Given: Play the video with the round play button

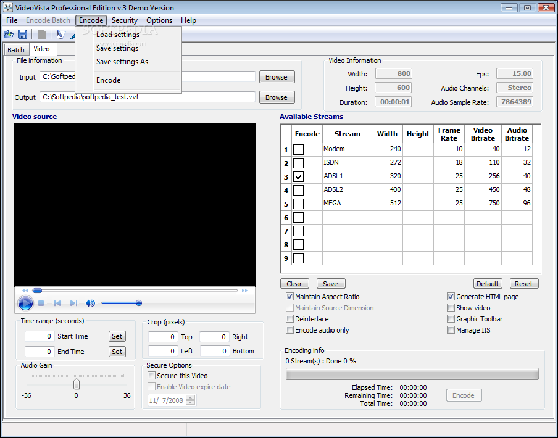Looking at the screenshot, I should click(25, 304).
